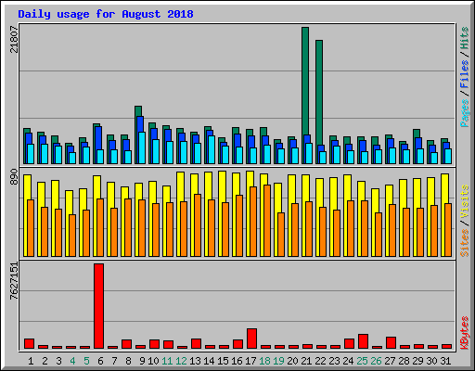
Task: Click the 890 visits axis value
Action: pos(14,176)
